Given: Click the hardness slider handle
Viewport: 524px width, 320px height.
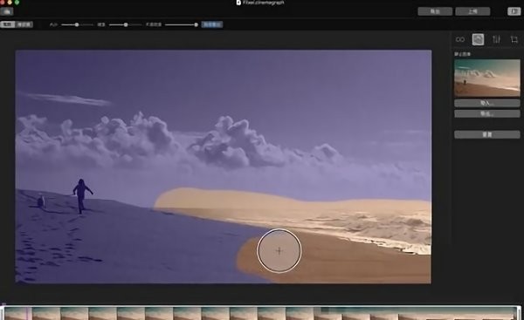Looking at the screenshot, I should (x=126, y=24).
